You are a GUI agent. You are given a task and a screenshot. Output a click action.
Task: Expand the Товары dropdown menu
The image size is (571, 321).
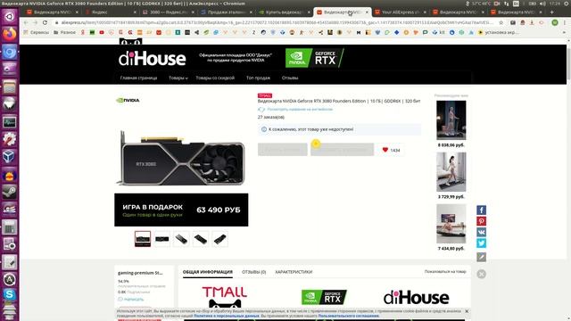178,78
